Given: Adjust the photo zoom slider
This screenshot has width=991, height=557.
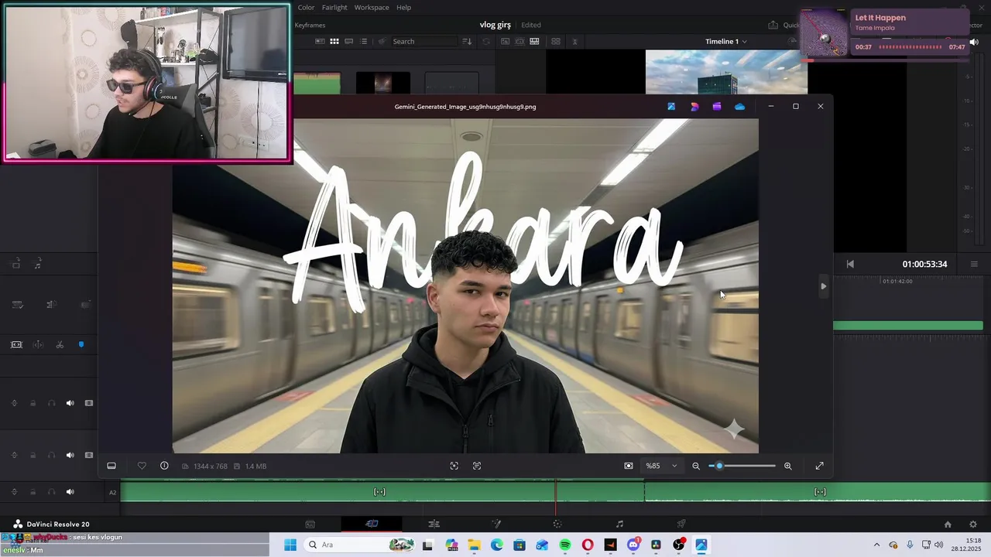Looking at the screenshot, I should [742, 466].
